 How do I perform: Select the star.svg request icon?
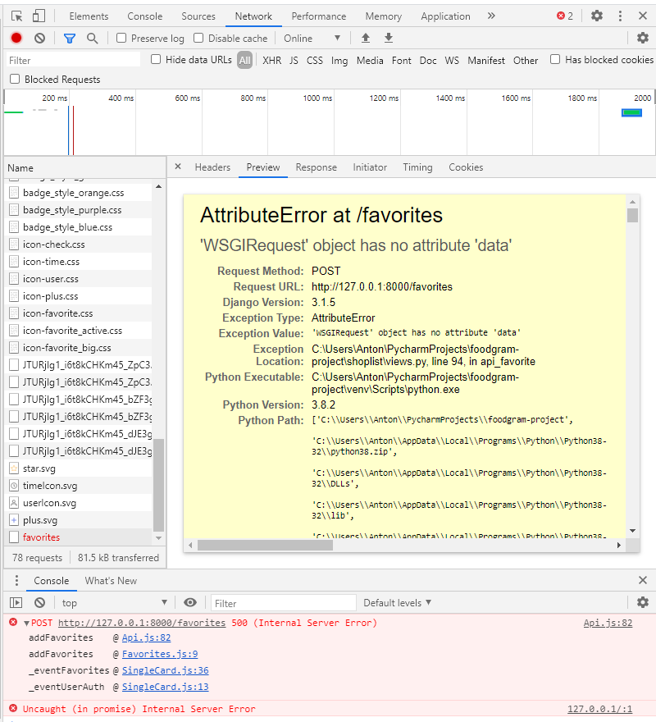point(14,468)
